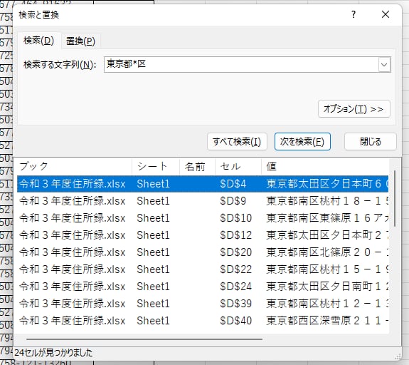This screenshot has width=409, height=365.
Task: Expand options with オプション(T) >> button
Action: (354, 109)
